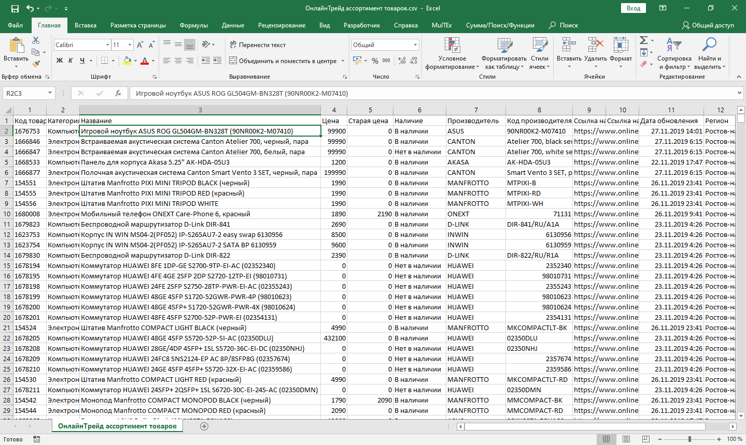The height and width of the screenshot is (445, 746).
Task: Click the Paste (Вставить) icon
Action: (16, 45)
